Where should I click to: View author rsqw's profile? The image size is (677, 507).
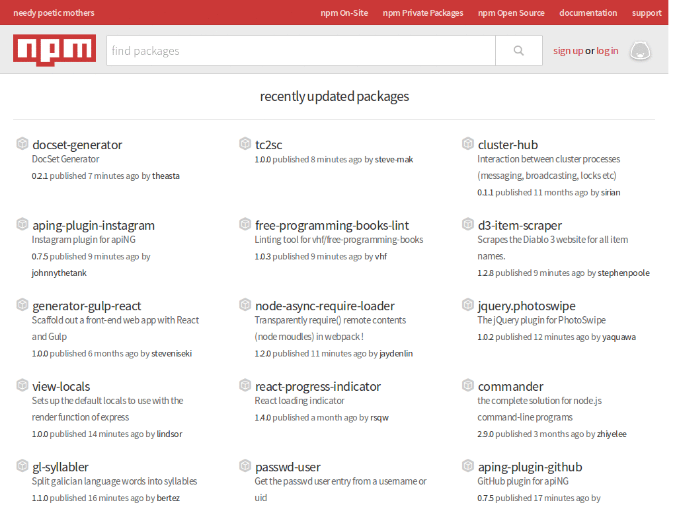379,418
